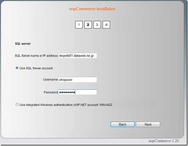
Task: Click the nopCommerce 1.20 version text
Action: point(164,141)
